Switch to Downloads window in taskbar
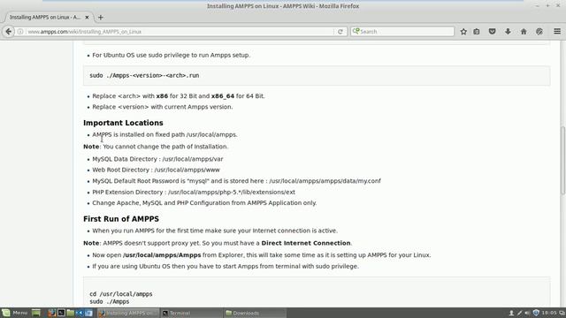Viewport: 566px width, 318px height. [255, 313]
